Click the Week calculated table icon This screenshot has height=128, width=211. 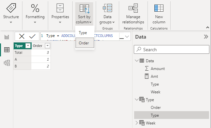tap(142, 123)
